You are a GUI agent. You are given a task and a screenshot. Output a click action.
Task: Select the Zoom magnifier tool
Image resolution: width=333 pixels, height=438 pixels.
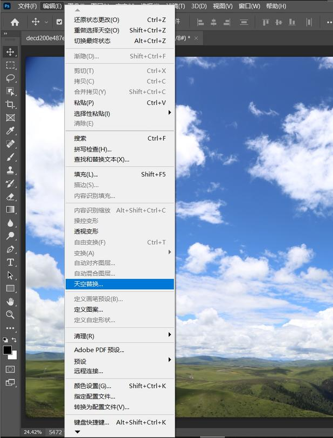[x=10, y=314]
